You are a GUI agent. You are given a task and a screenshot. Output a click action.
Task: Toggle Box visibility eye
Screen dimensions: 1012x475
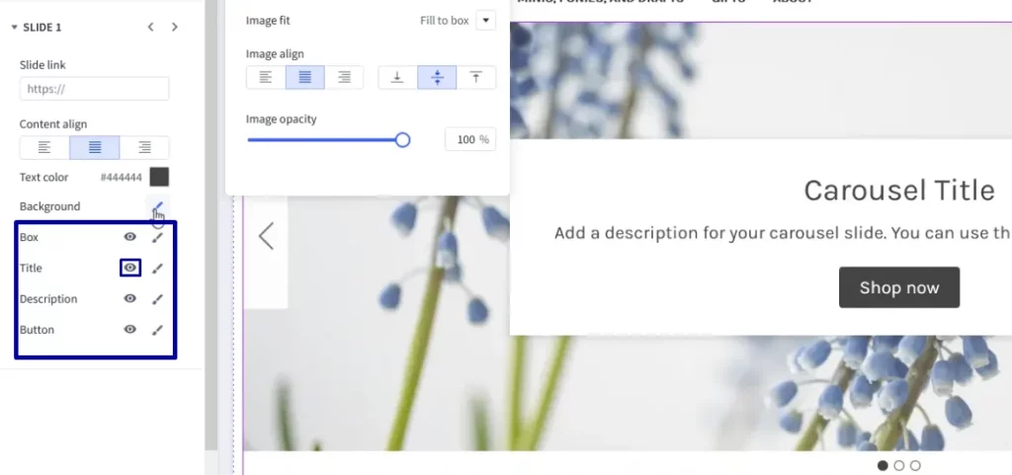tap(130, 237)
